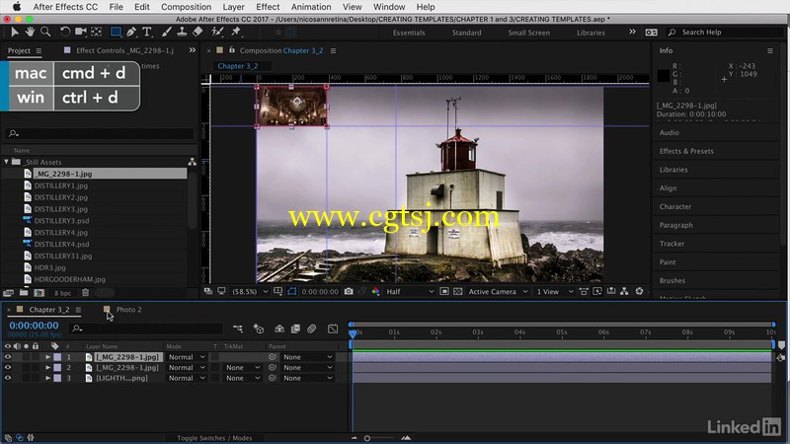This screenshot has height=444, width=790.
Task: Open the Effects & Presets panel
Action: click(686, 151)
